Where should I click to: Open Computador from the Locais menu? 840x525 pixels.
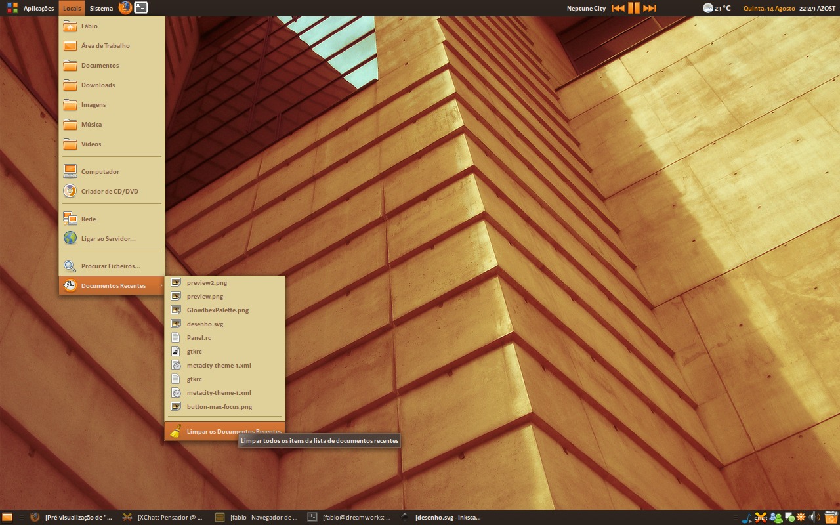click(112, 172)
